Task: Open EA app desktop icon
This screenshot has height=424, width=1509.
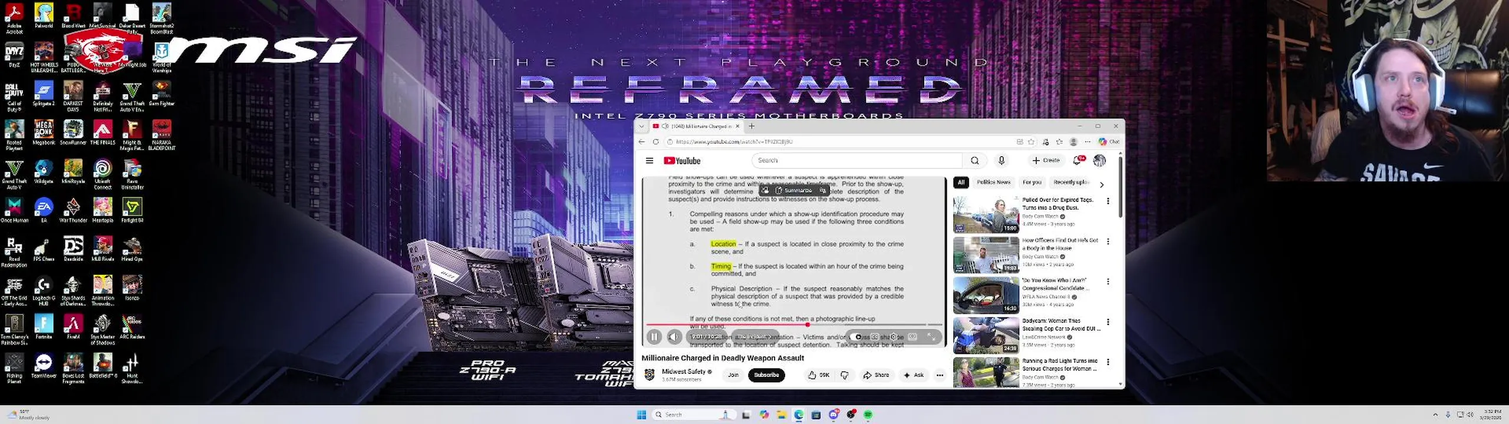Action: click(44, 210)
